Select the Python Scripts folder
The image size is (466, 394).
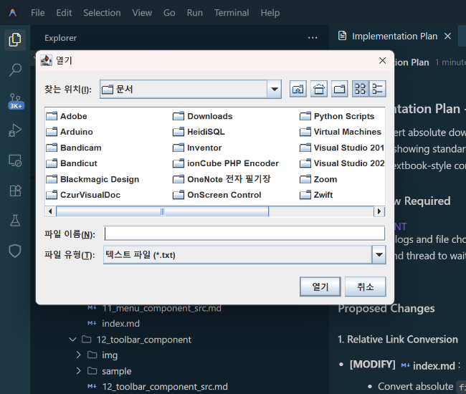337,116
